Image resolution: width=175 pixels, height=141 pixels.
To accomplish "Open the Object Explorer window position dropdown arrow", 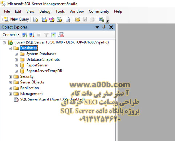I will tap(97, 27).
